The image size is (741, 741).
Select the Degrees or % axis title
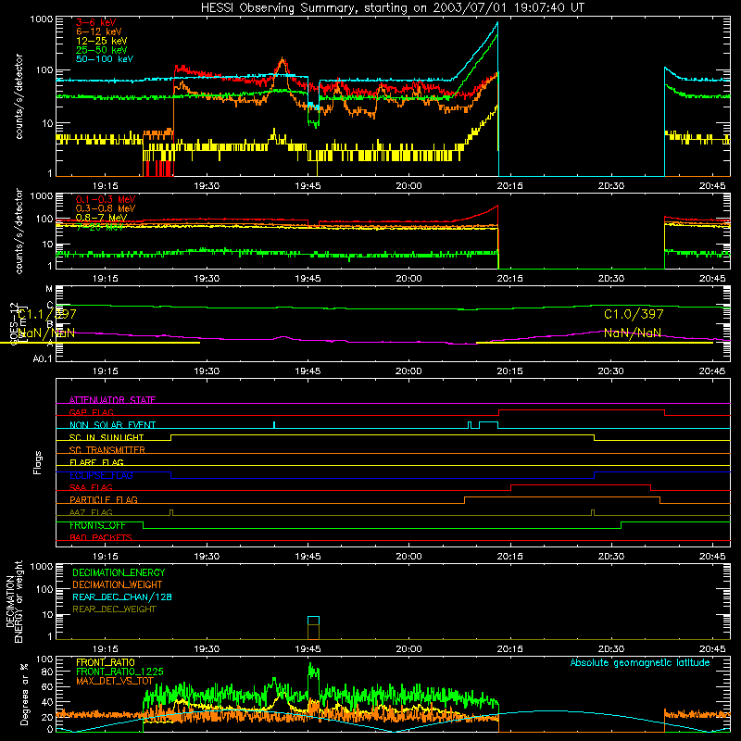(24, 694)
